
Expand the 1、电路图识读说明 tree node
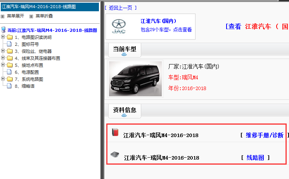coord(3,37)
